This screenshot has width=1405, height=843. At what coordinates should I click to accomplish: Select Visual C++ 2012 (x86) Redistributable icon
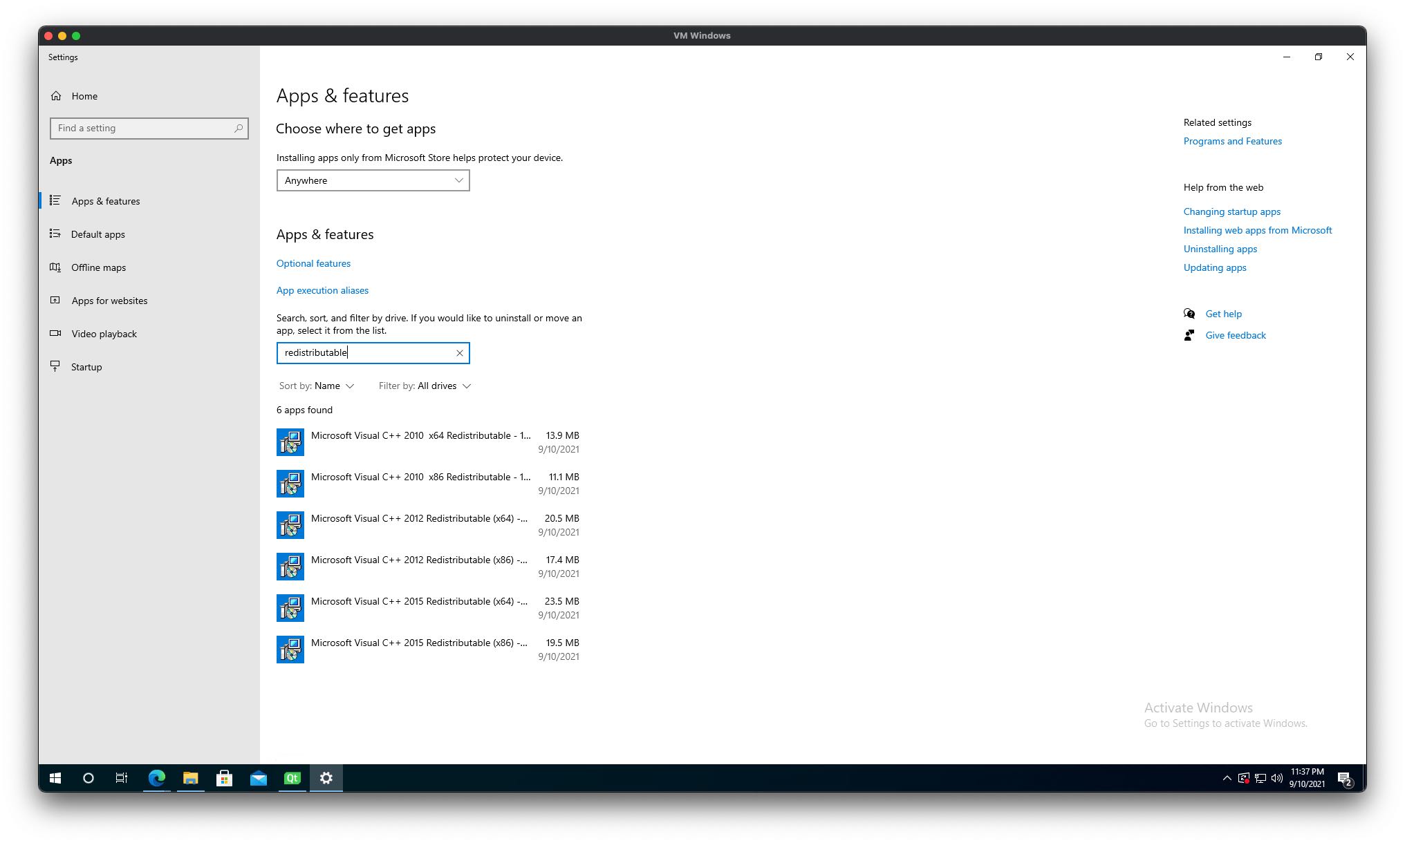290,567
